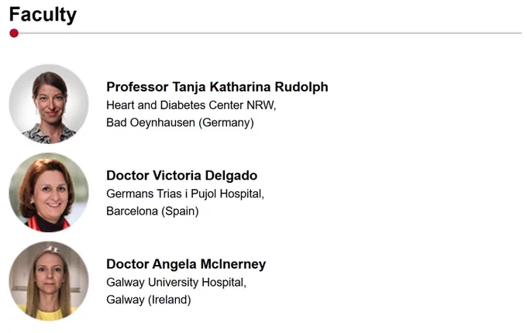Click the Faculty section heading

tap(43, 15)
